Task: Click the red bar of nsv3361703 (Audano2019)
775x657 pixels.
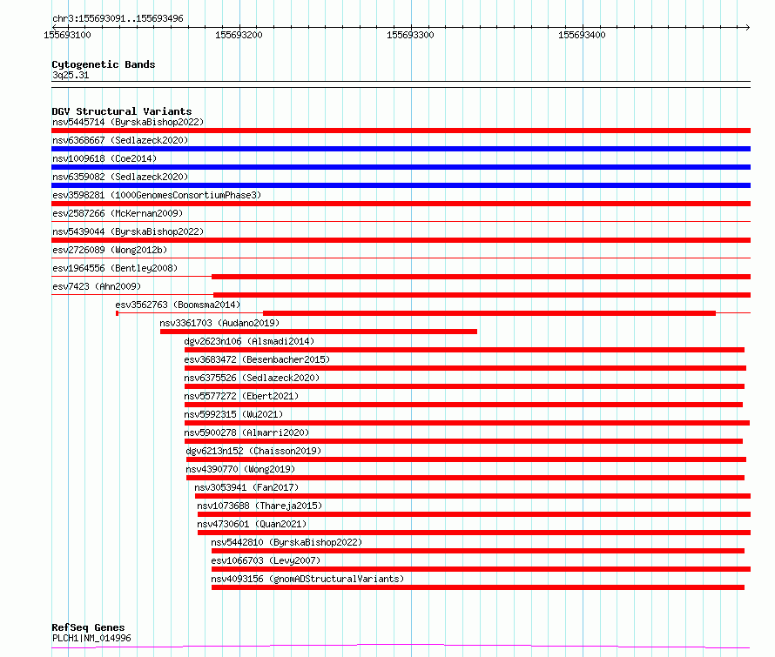Action: pos(319,332)
